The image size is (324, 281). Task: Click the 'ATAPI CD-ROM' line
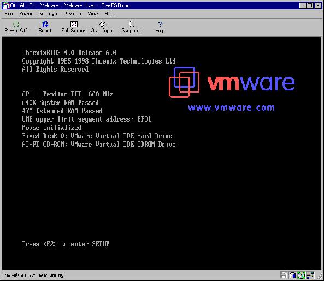coord(99,144)
